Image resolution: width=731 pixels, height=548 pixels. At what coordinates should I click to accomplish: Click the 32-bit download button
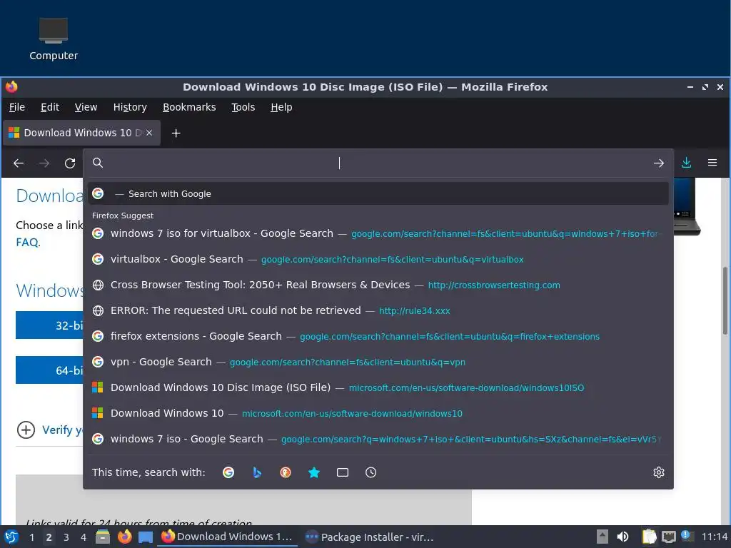coord(49,325)
